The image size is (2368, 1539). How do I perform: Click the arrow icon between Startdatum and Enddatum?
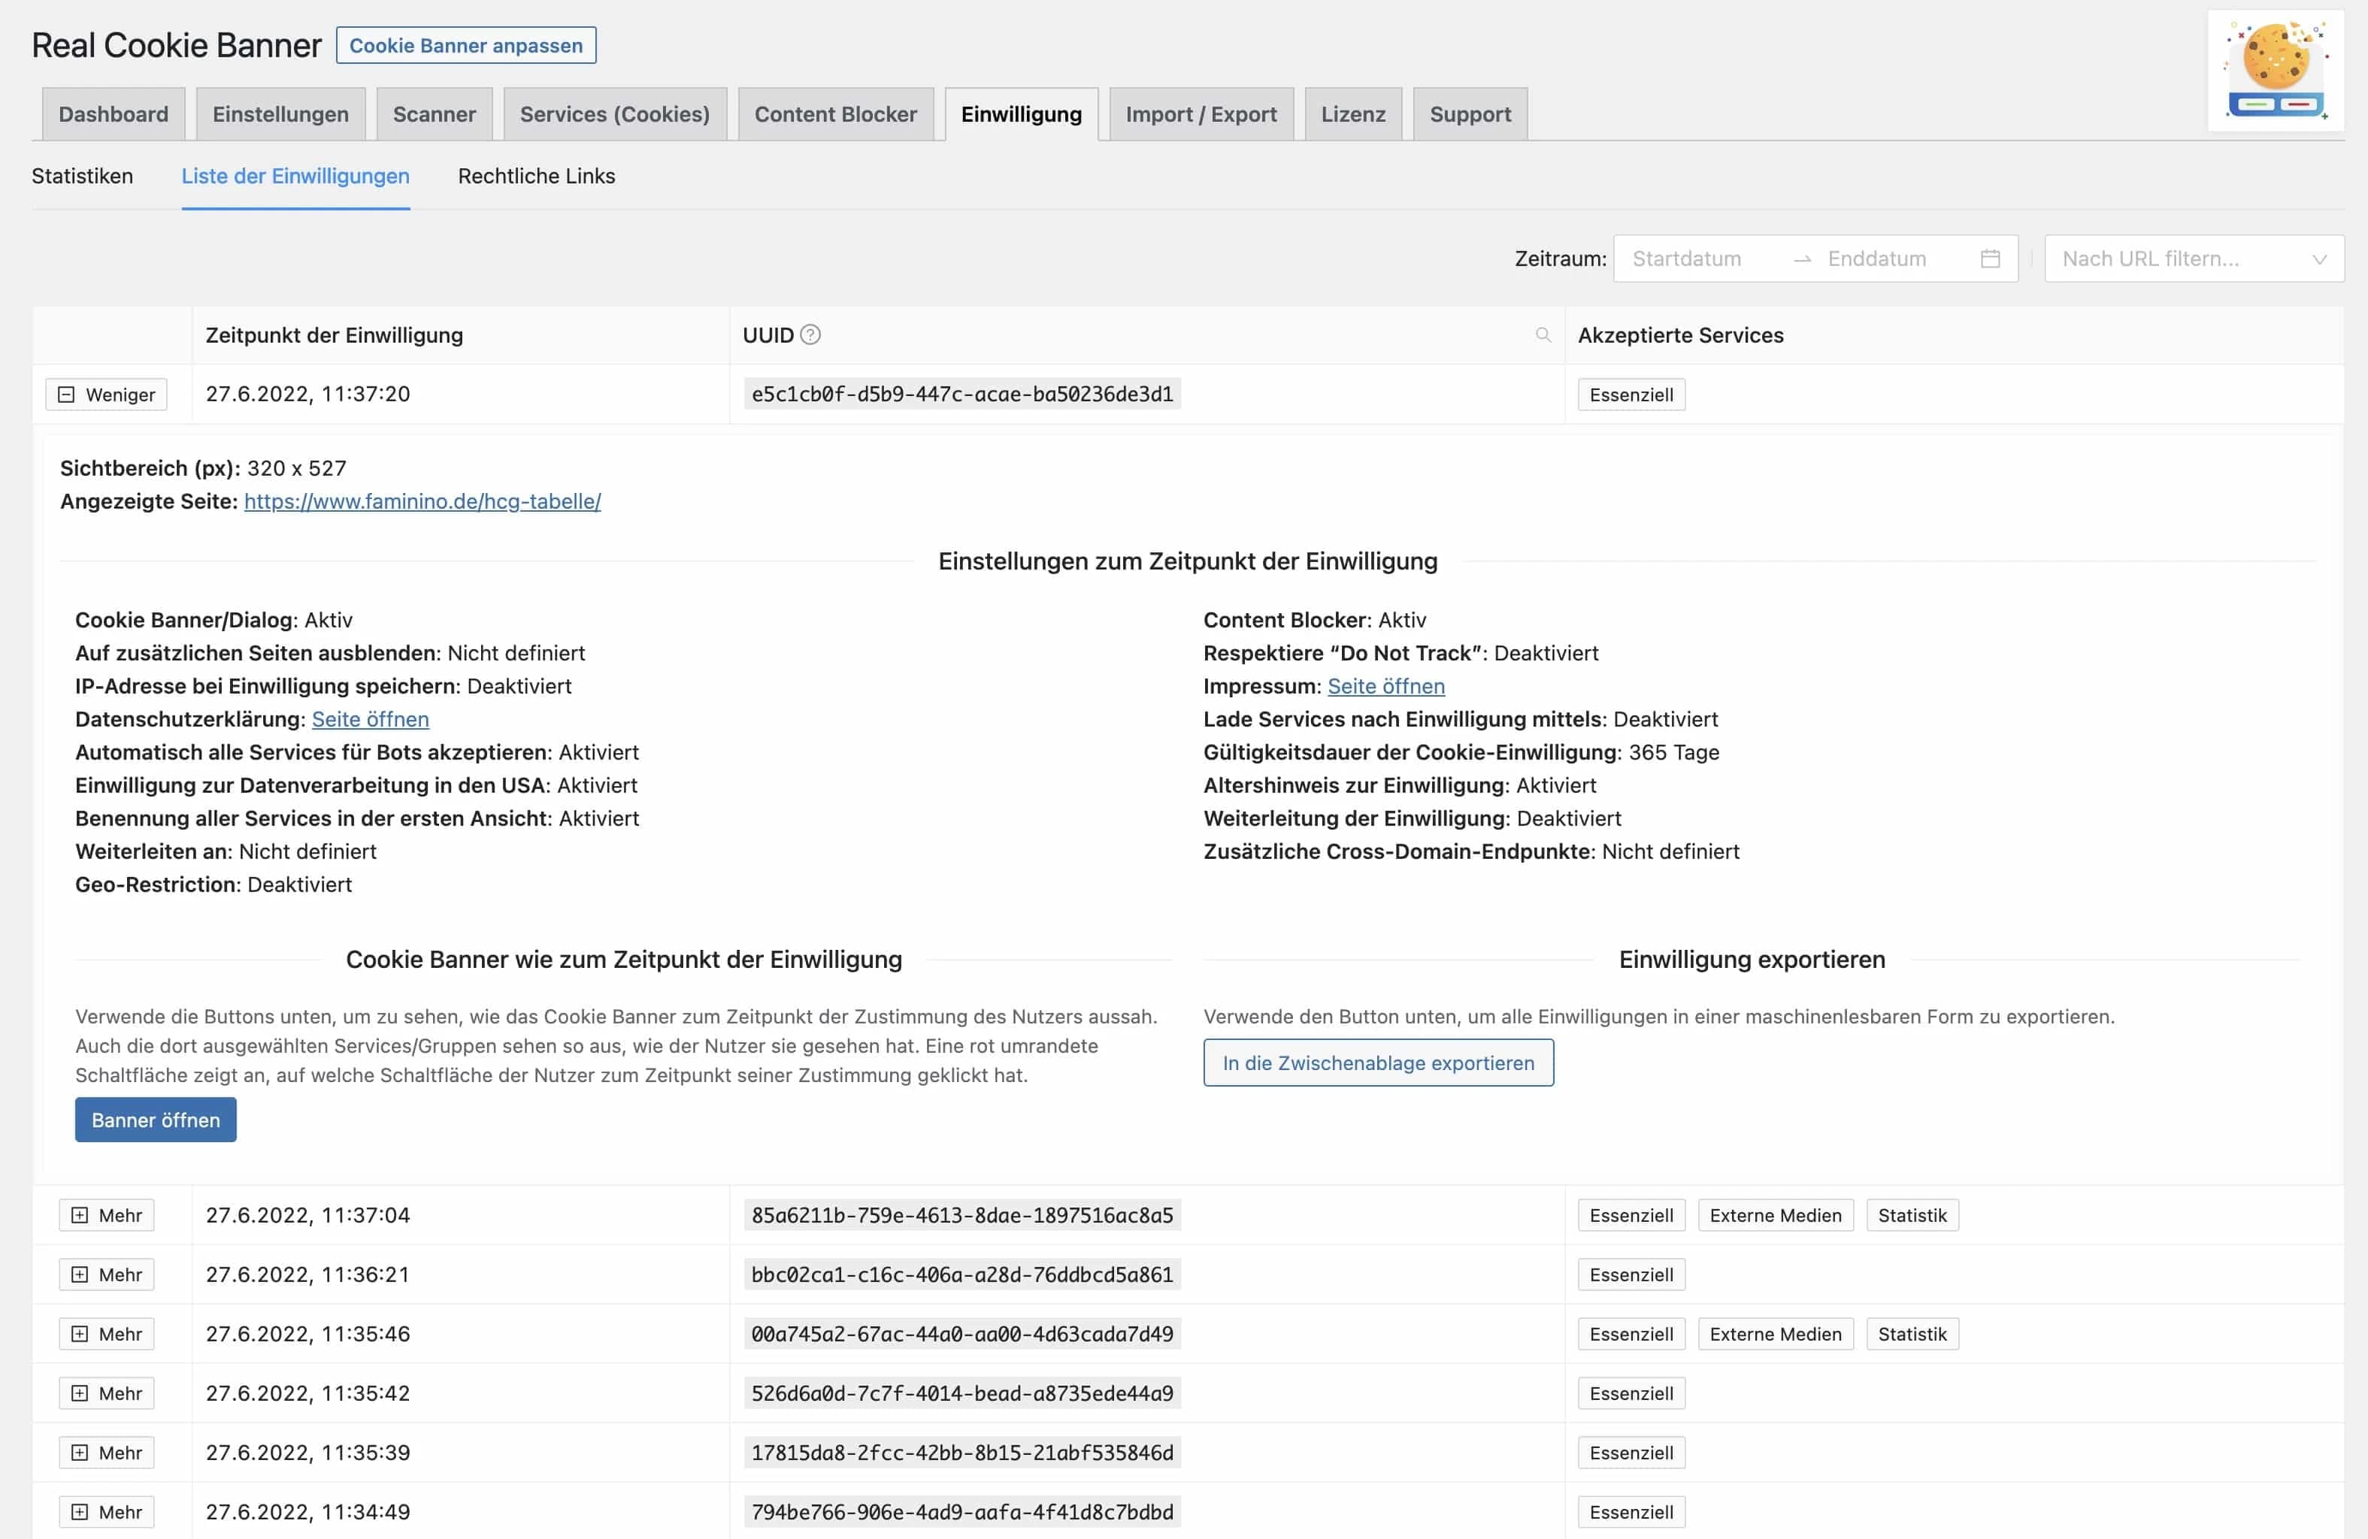click(1804, 259)
